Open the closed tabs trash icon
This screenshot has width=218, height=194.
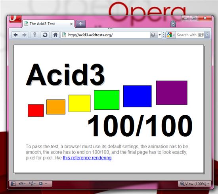173,24
